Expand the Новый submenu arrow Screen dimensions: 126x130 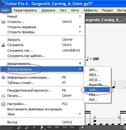80,16
